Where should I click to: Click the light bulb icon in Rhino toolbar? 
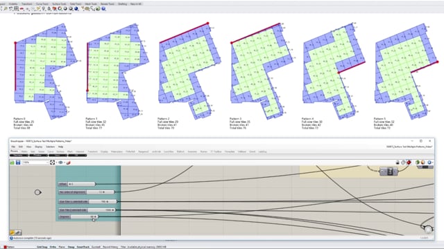click(x=43, y=9)
